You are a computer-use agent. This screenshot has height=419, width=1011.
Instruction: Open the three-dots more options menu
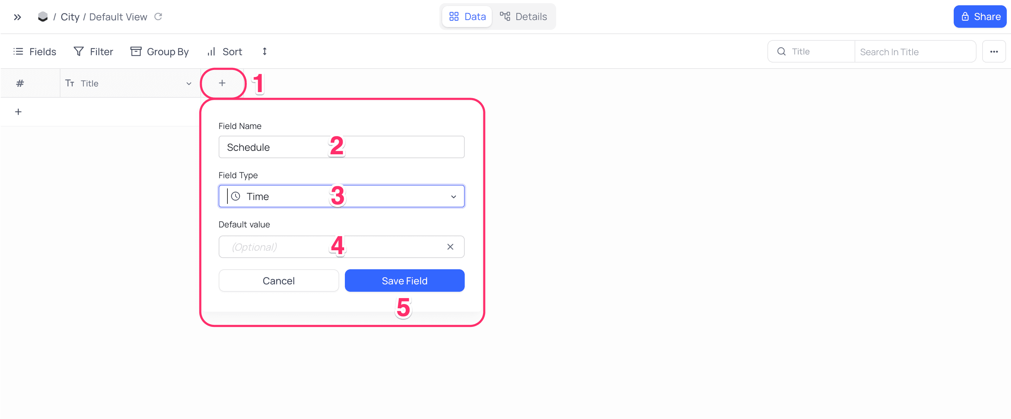click(993, 51)
